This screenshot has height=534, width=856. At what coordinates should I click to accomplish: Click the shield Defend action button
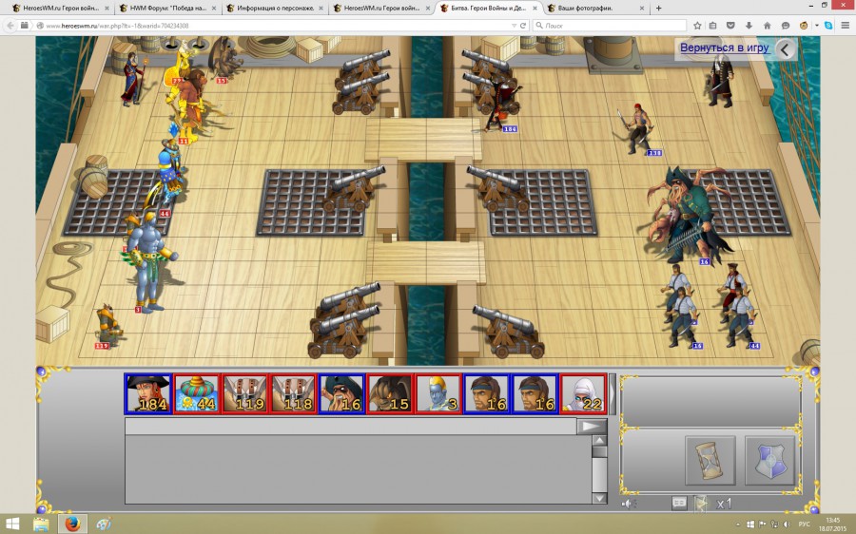tap(769, 460)
